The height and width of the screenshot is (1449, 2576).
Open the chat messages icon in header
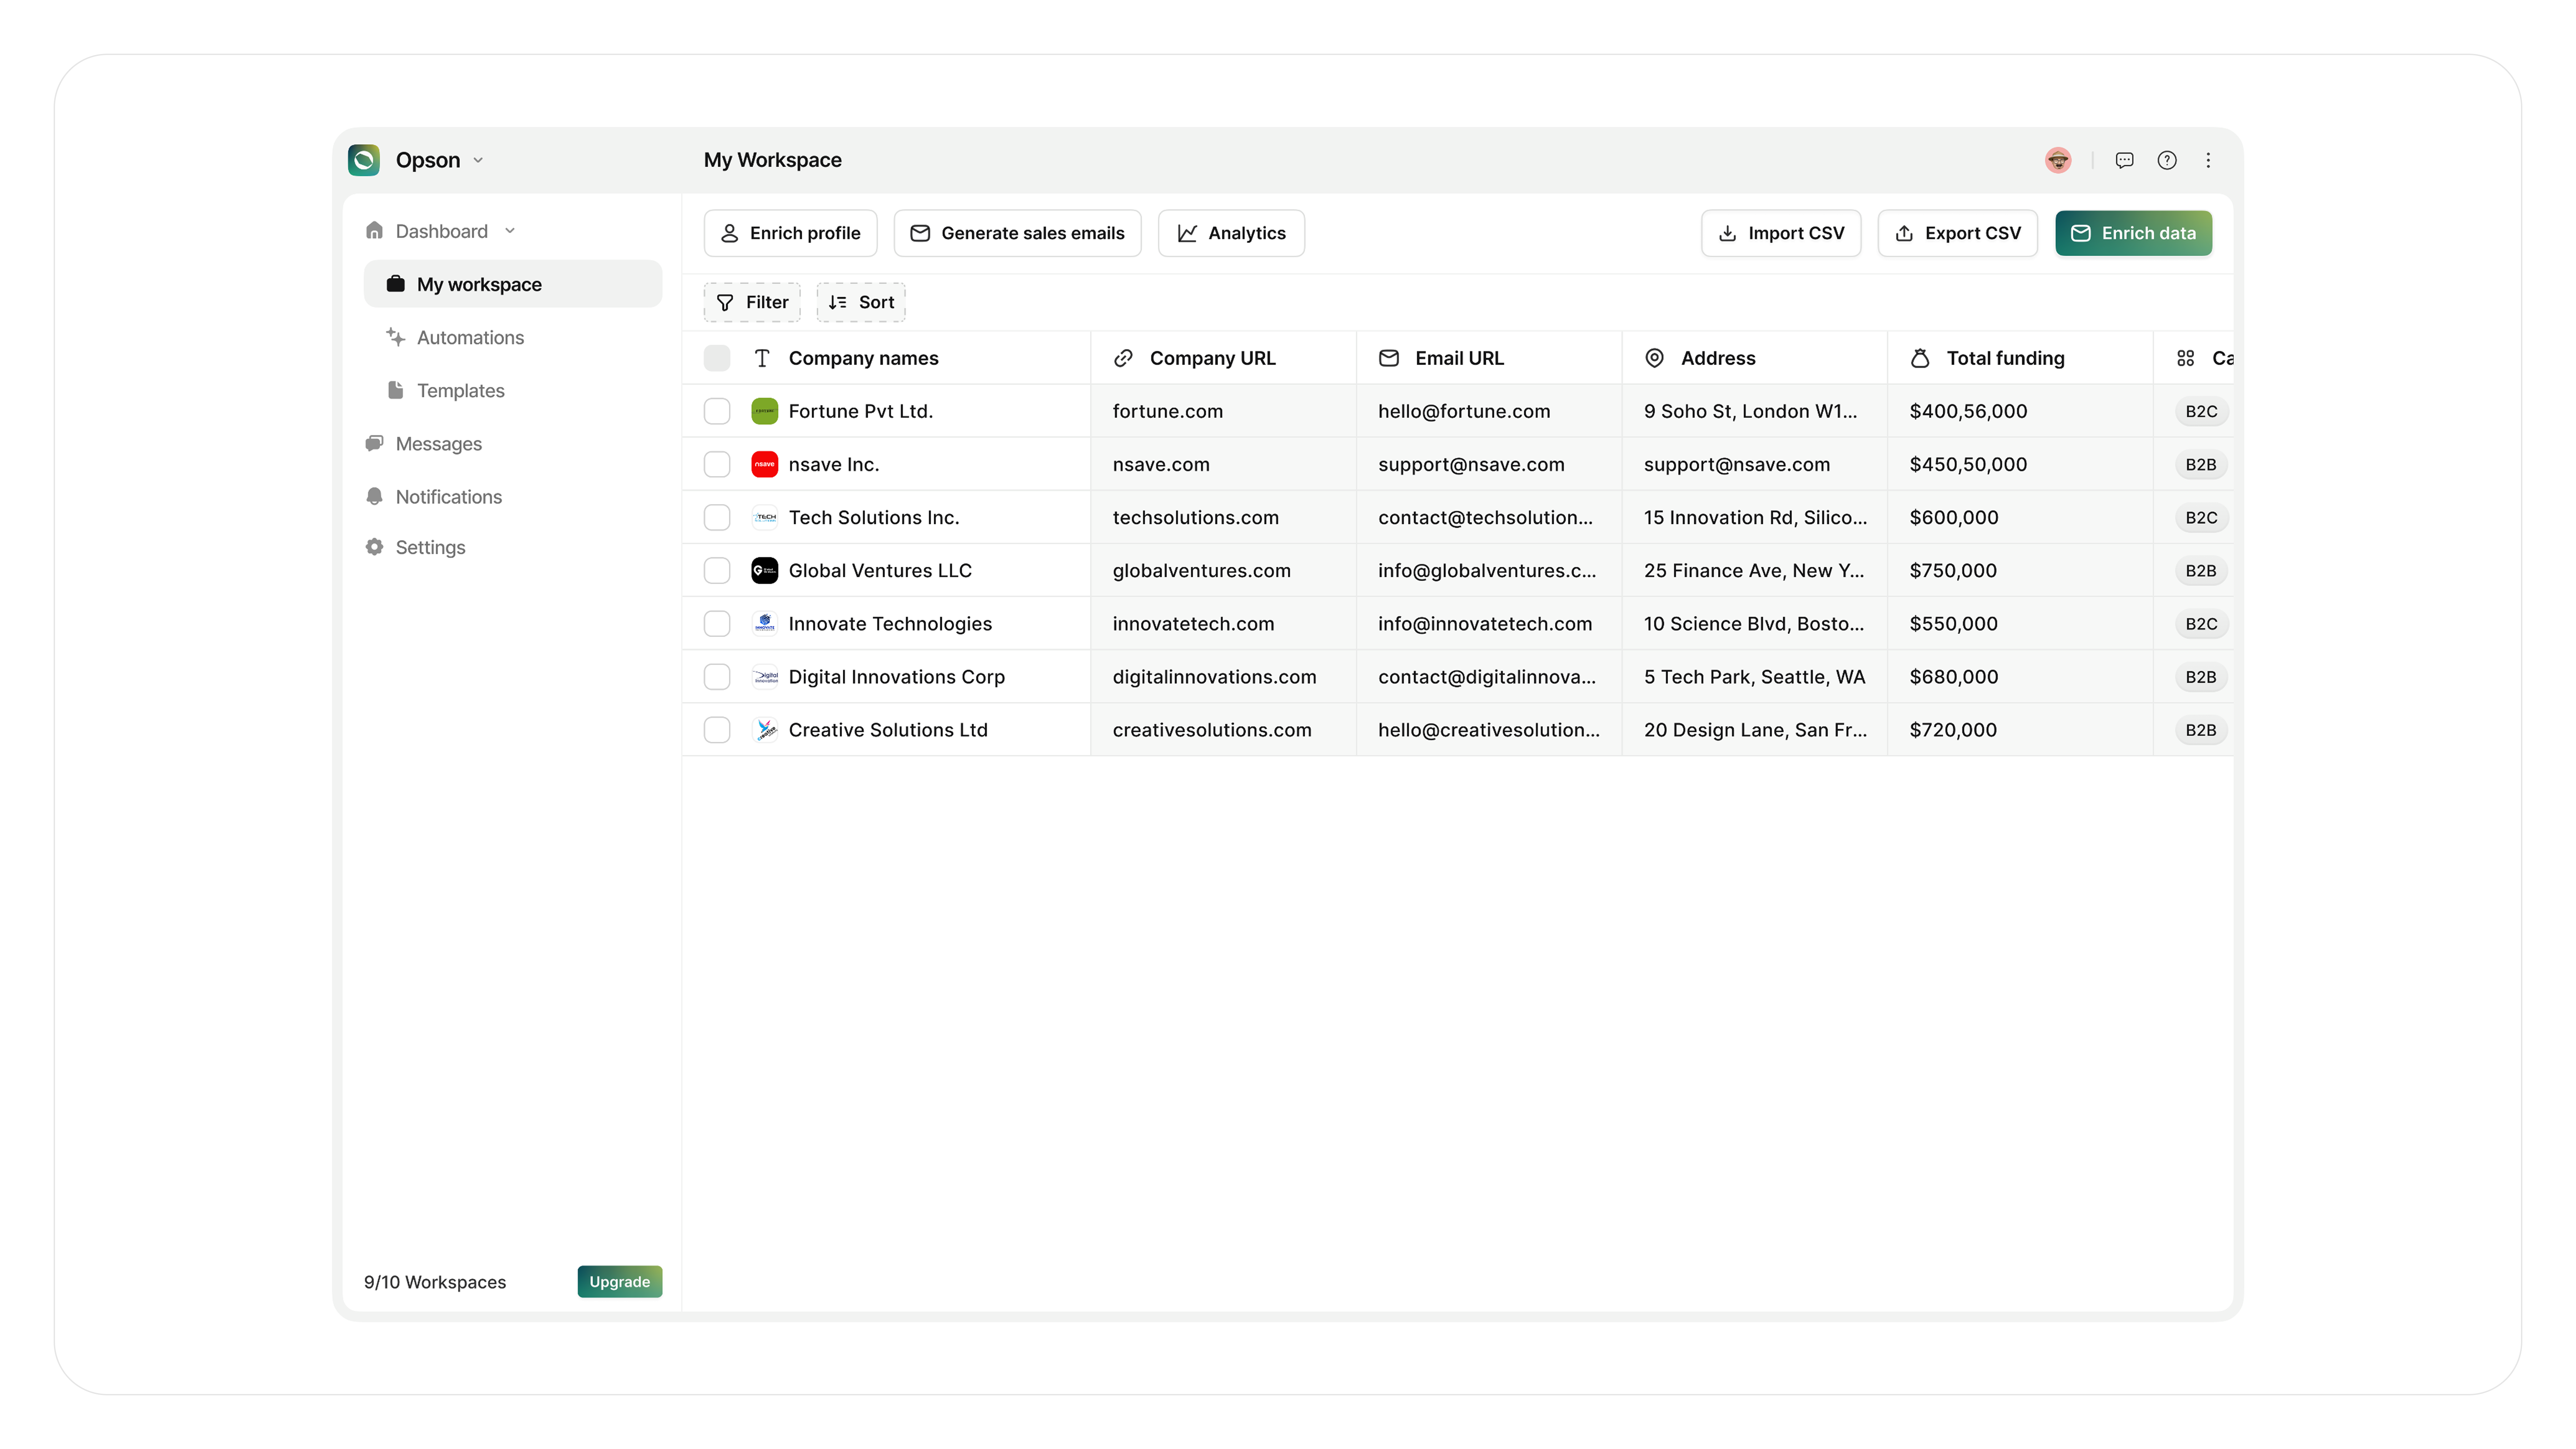(2124, 160)
